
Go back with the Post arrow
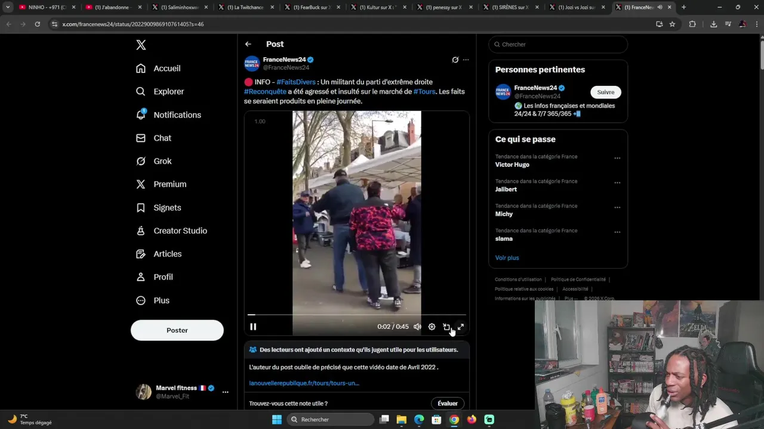coord(248,44)
